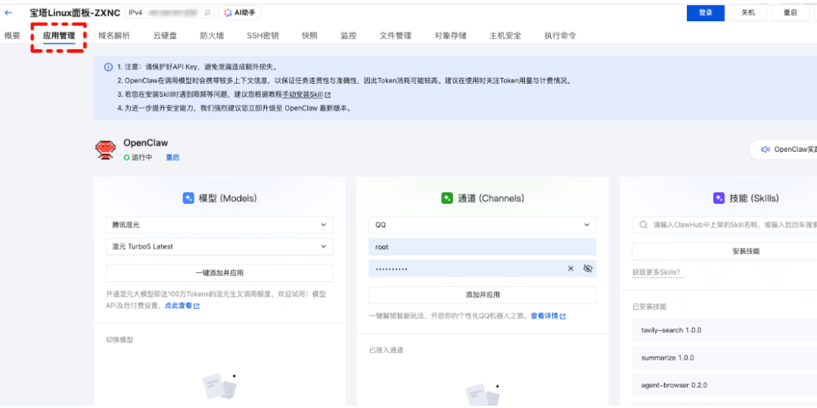The image size is (817, 408).
Task: Switch to the 对象存储 tab
Action: (451, 36)
